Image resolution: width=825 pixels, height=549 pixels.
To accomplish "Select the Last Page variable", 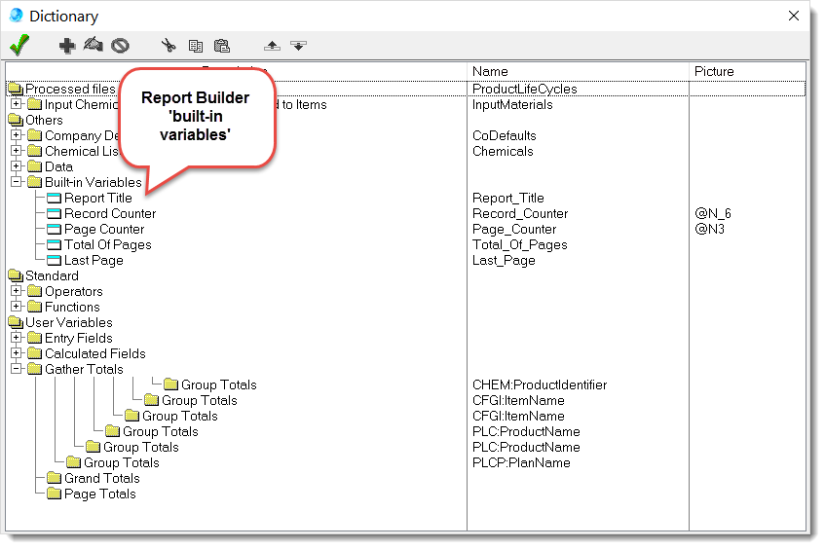I will 94,260.
